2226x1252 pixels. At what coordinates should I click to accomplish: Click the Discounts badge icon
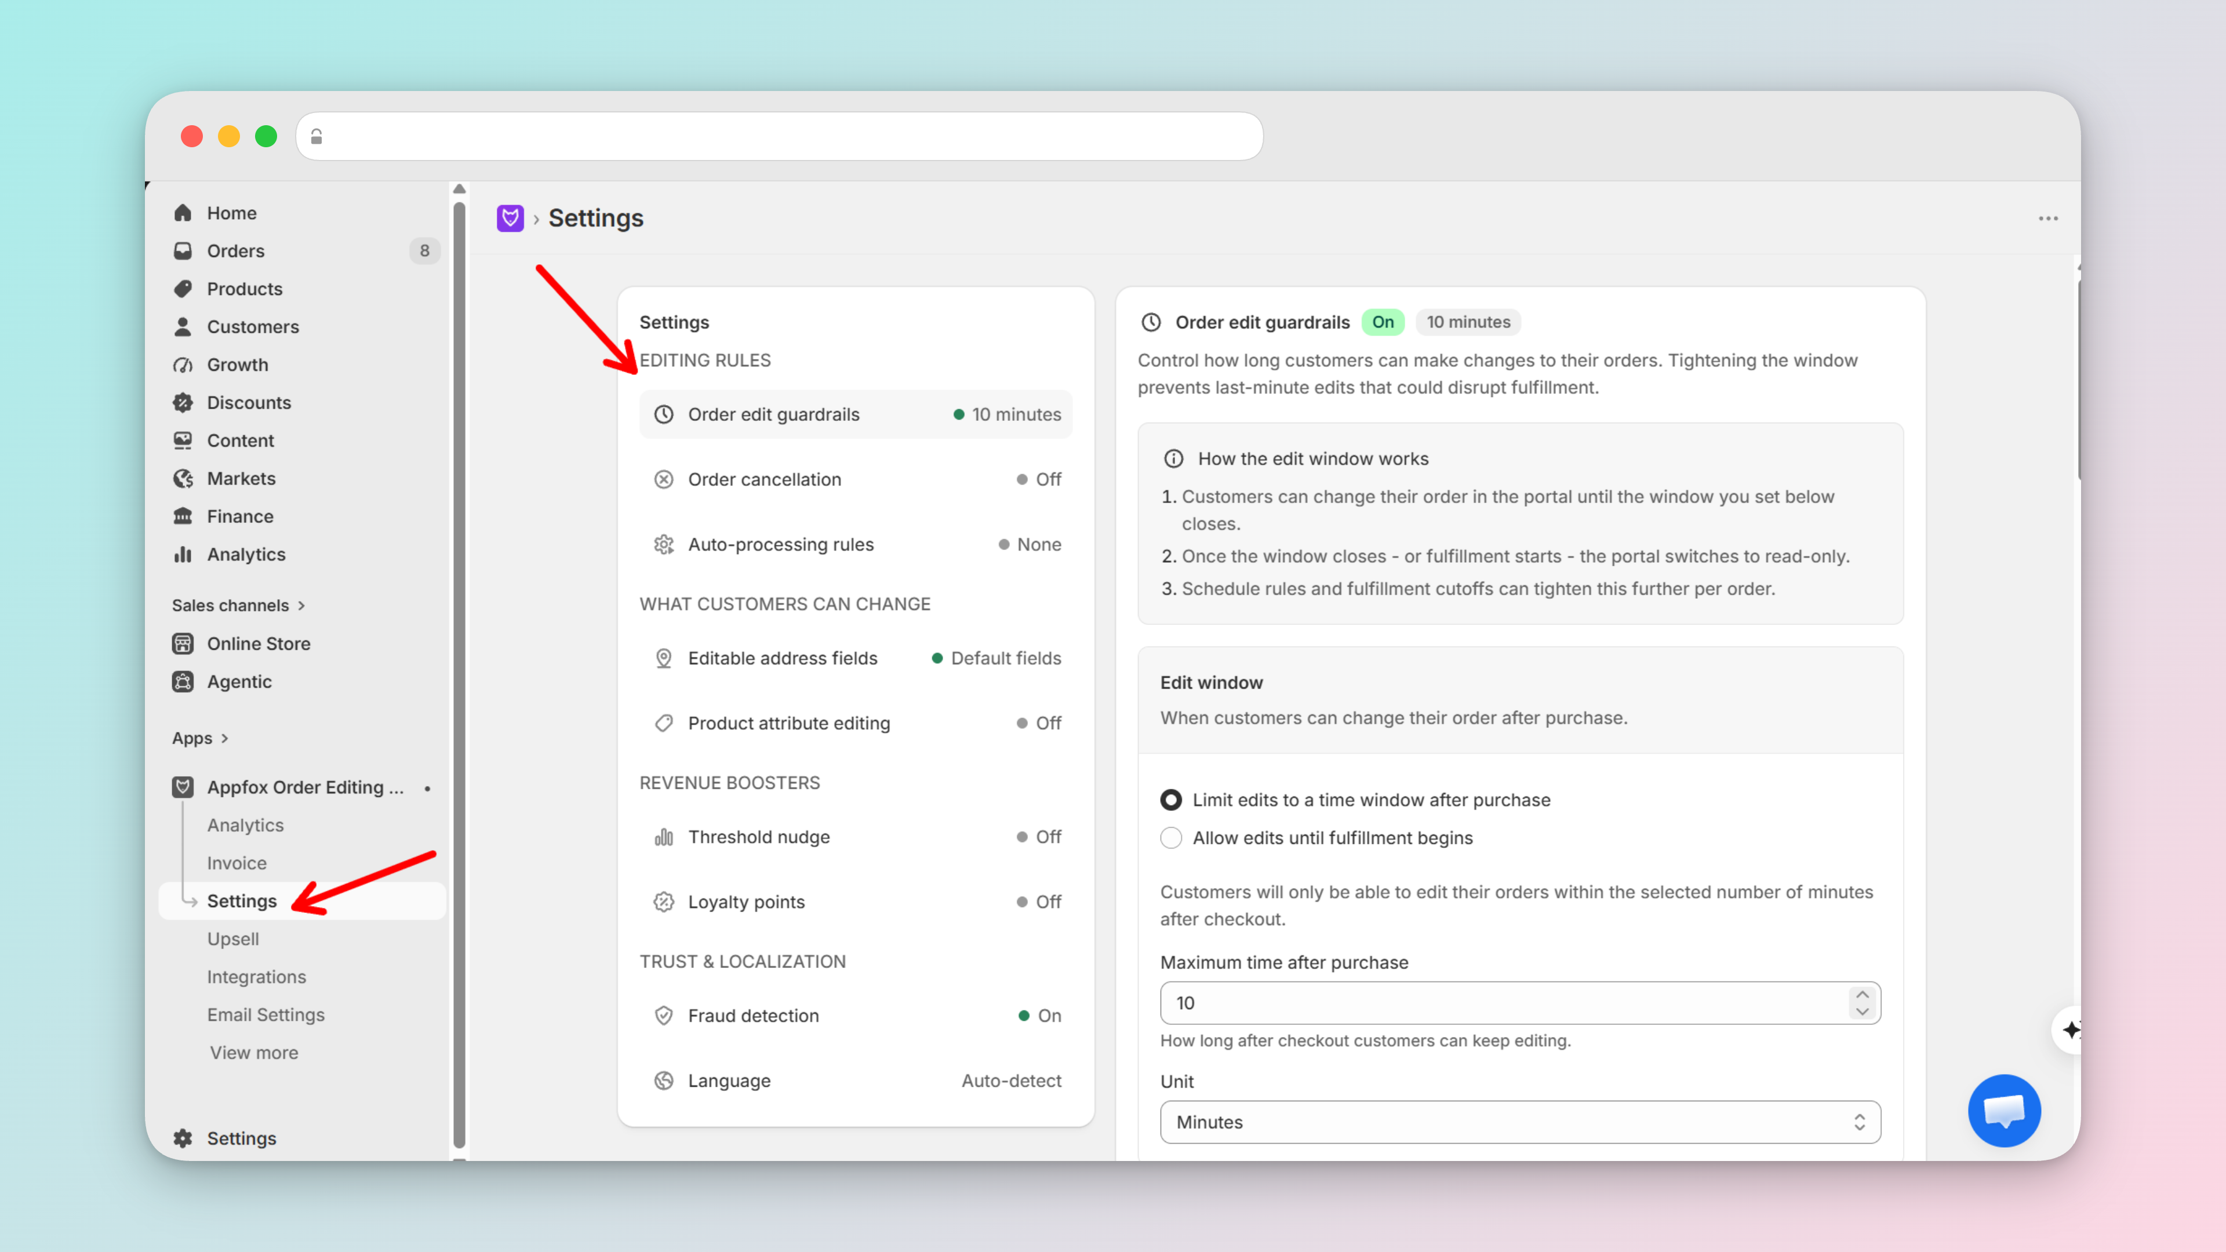pyautogui.click(x=183, y=403)
